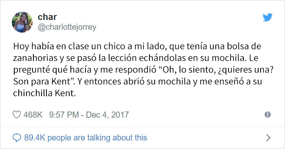Click the quote "Oh, lo siento, ¿quieres una?"

pyautogui.click(x=216, y=70)
